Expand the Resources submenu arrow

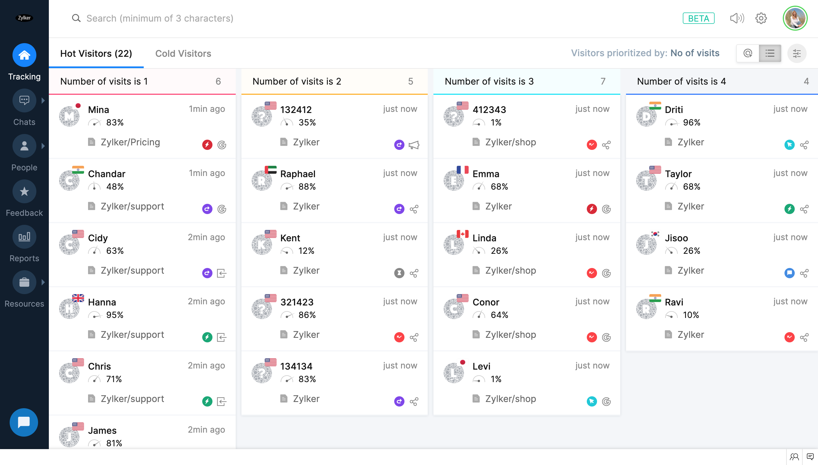[43, 282]
